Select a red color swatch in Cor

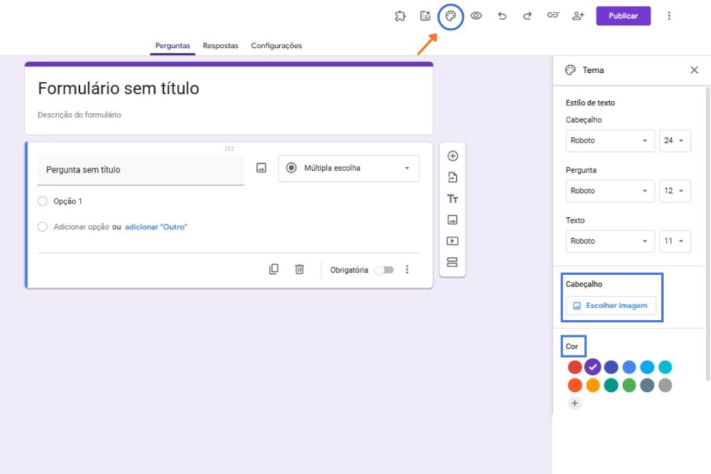pos(574,366)
